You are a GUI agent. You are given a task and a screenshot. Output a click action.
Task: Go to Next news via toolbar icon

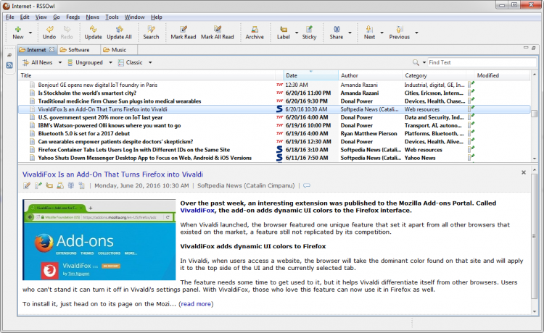369,29
